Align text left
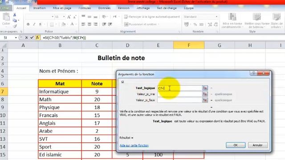This screenshot has height=160, width=285. pos(83,24)
